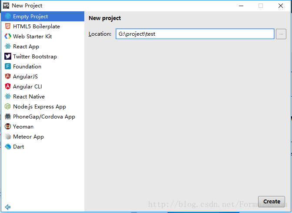Close the New Project dialog
The height and width of the screenshot is (213, 292).
(281, 6)
